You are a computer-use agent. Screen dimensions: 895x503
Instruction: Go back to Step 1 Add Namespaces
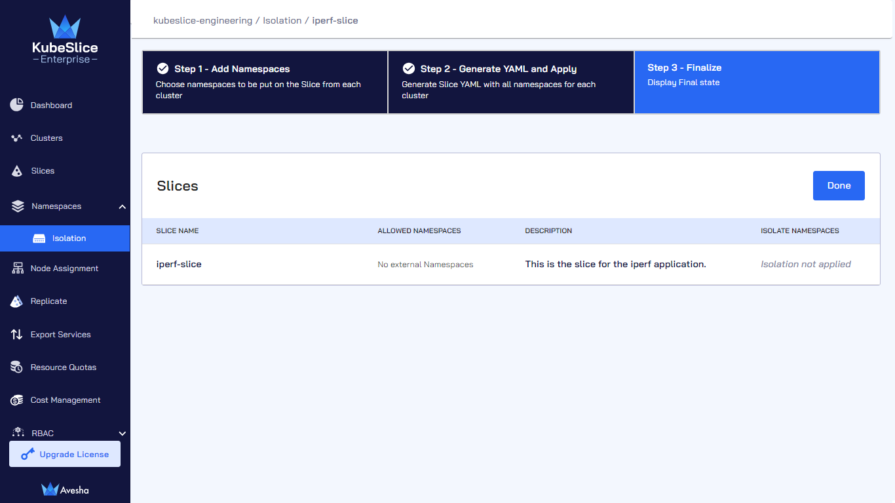(x=265, y=83)
